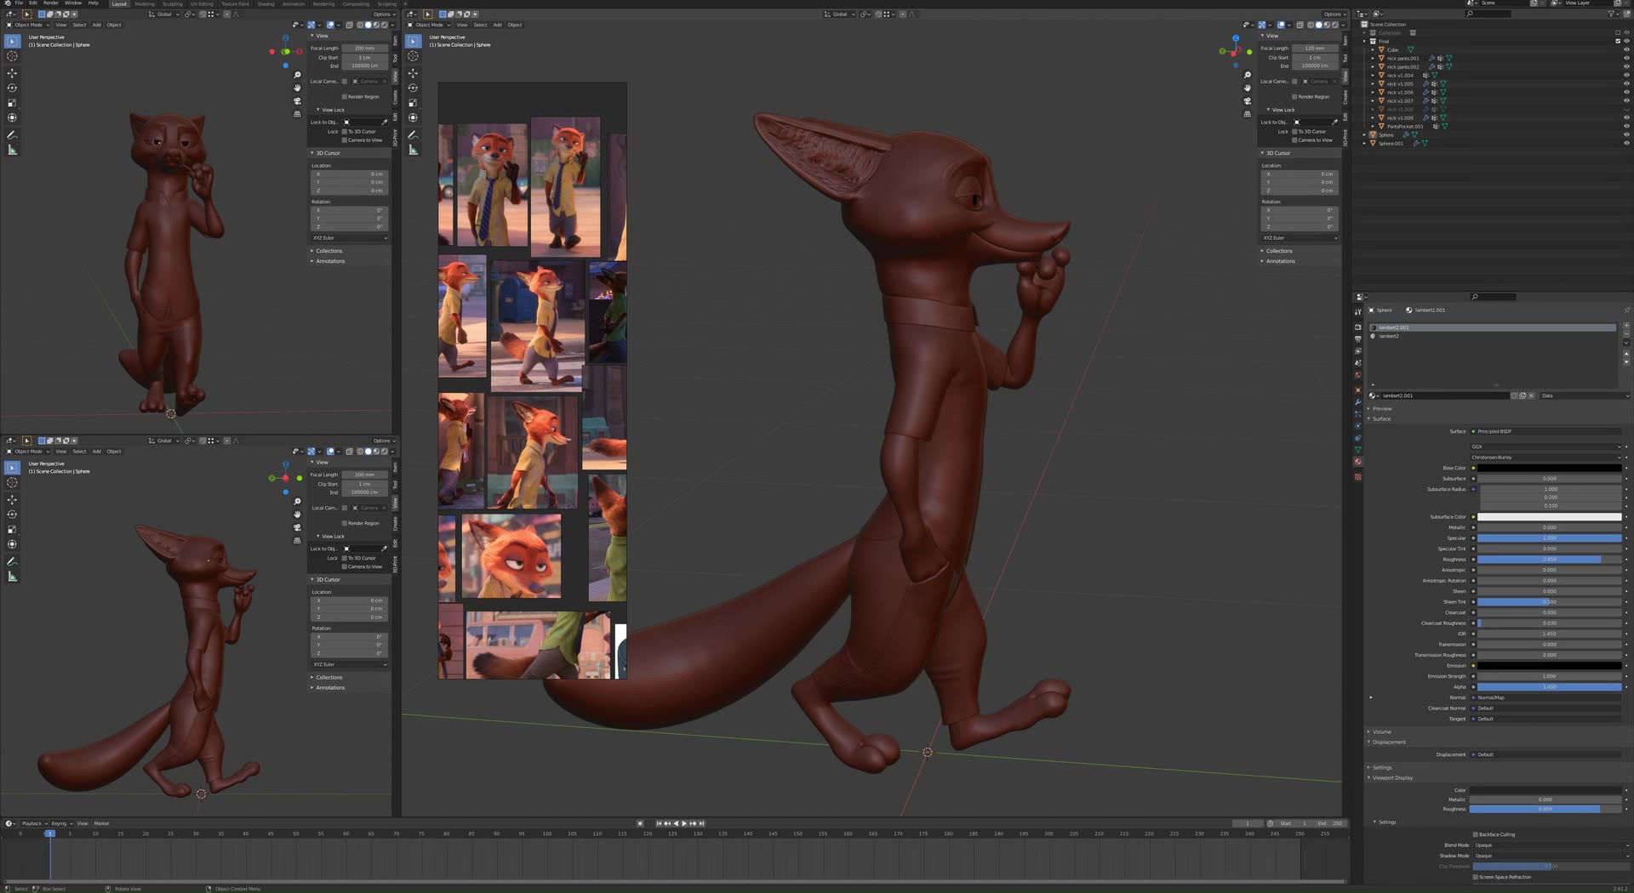The width and height of the screenshot is (1634, 893).
Task: Open the Modifier properties wrench tab
Action: tap(1358, 401)
